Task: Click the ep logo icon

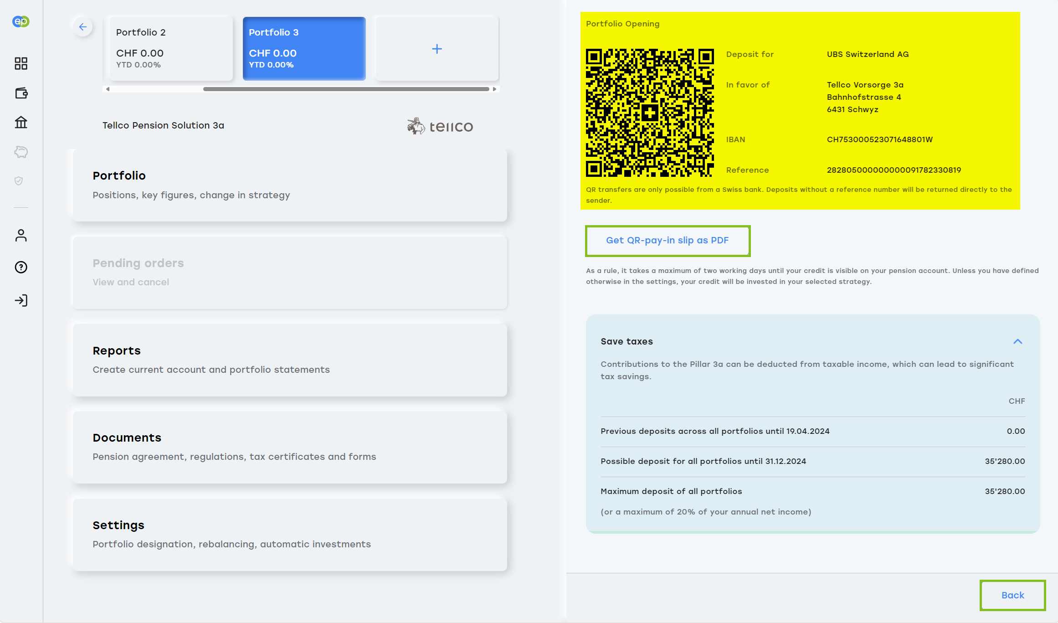Action: pos(21,21)
